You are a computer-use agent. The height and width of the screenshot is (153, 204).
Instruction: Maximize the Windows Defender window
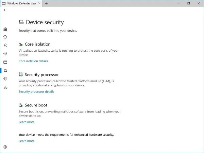pos(189,3)
